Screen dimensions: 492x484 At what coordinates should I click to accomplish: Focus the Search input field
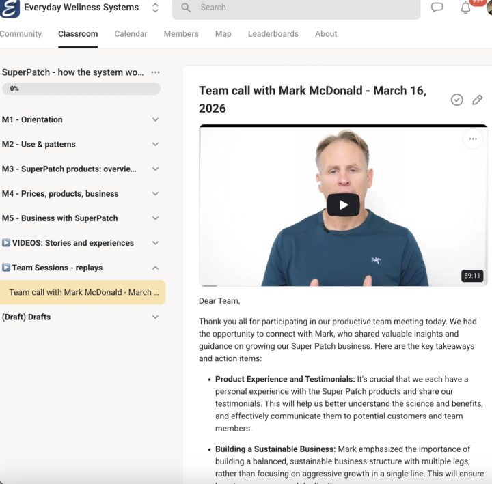(x=296, y=8)
